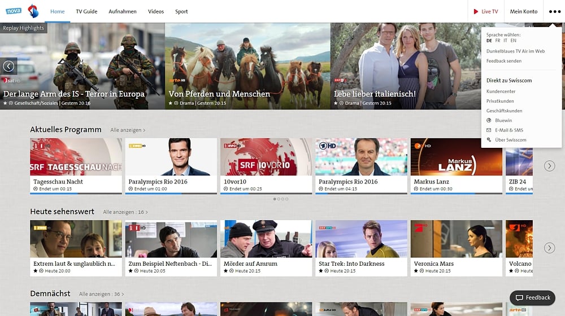The height and width of the screenshot is (316, 565).
Task: Click Tagesschau Nacht progress bar
Action: (76, 194)
